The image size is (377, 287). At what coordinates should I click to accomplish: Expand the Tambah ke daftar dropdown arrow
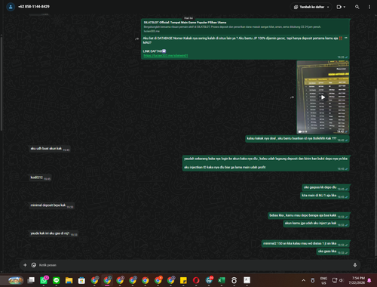pyautogui.click(x=328, y=7)
